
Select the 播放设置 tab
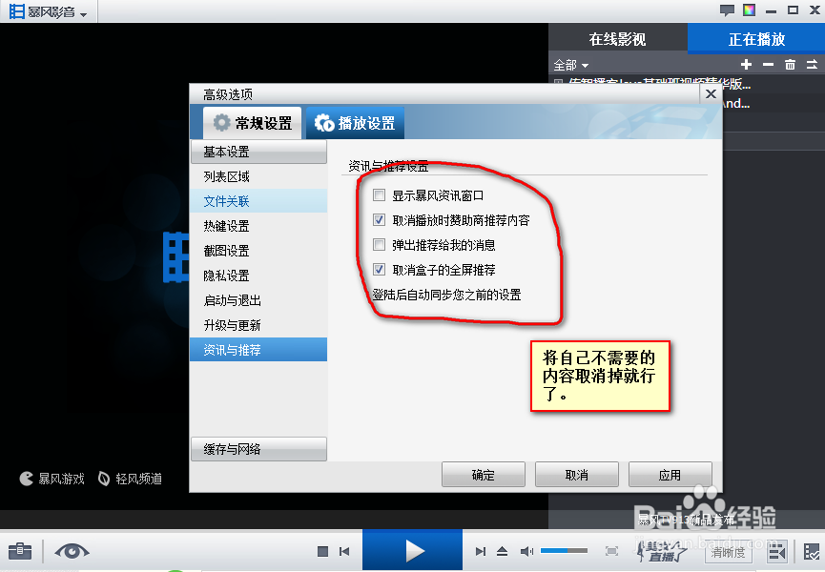[x=355, y=123]
